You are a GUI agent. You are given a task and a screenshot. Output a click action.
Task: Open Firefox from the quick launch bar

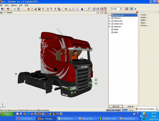click(58, 114)
